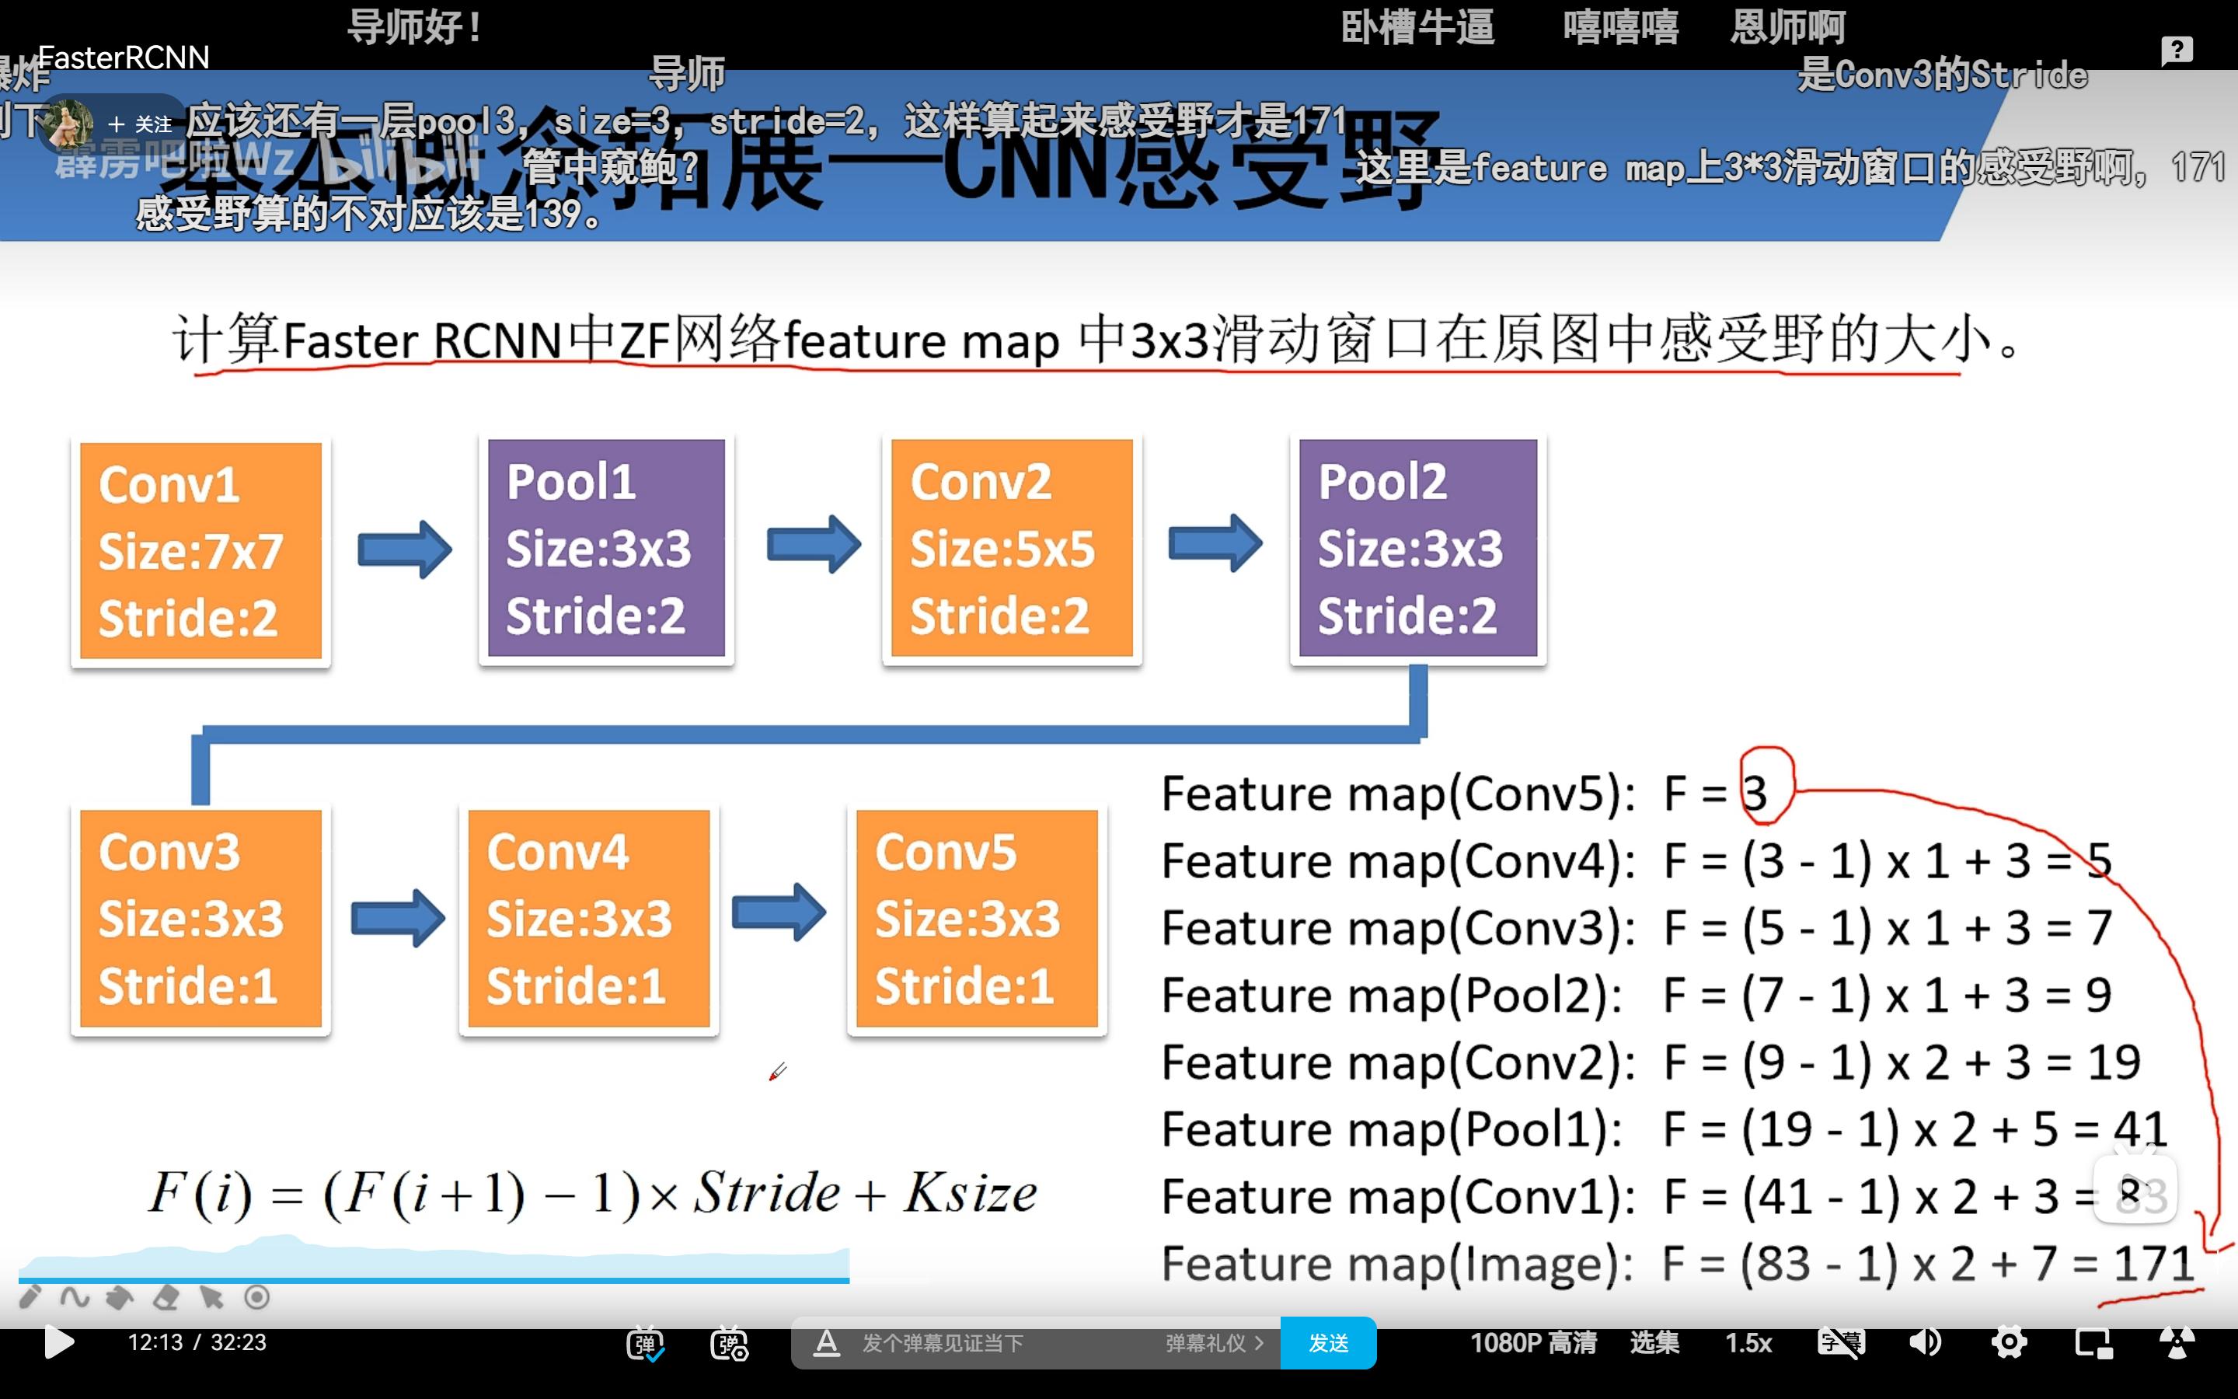Open 选集 episode list
Screen dimensions: 2238x1399
1654,1342
